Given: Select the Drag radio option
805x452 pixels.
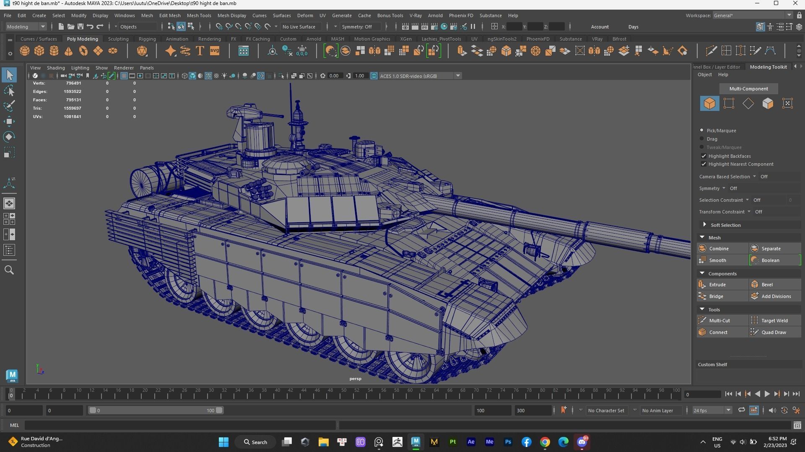Looking at the screenshot, I should [701, 139].
